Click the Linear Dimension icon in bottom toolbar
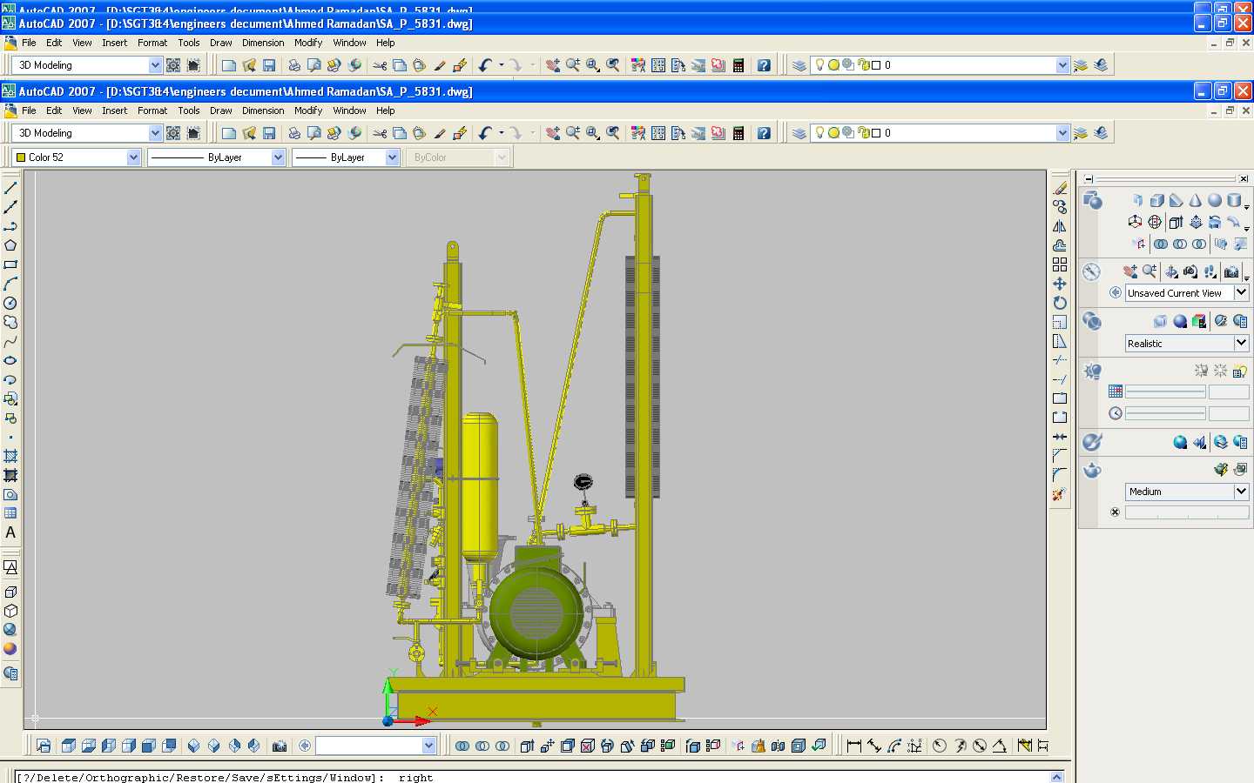 (x=853, y=746)
